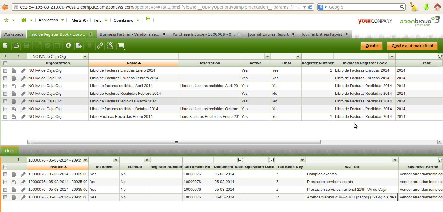Click the Create button

tap(371, 46)
